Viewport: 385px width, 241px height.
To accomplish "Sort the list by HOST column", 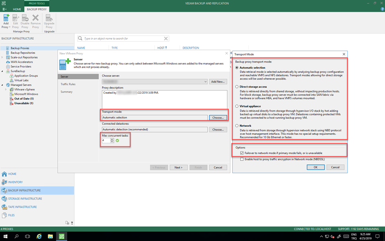I will click(162, 48).
